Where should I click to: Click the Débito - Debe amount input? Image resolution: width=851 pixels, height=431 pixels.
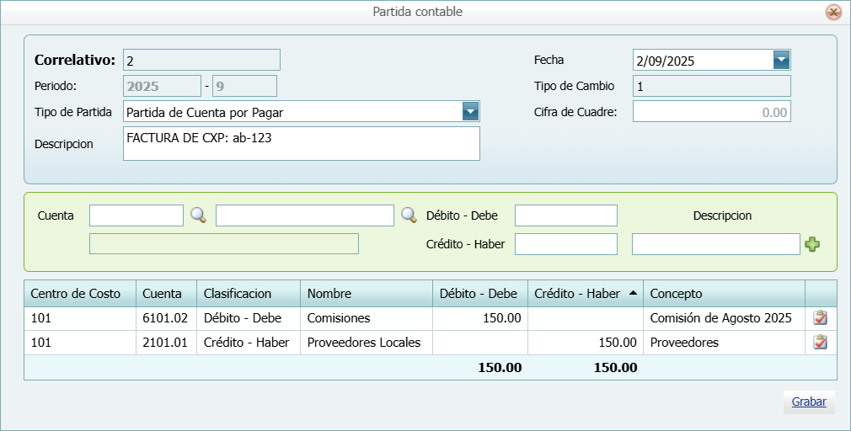tap(566, 215)
